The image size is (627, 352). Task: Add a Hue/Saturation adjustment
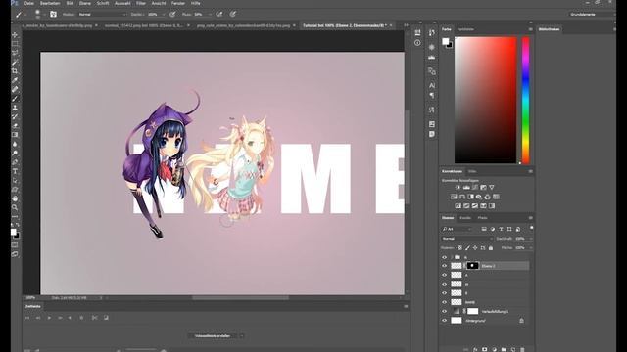point(454,197)
